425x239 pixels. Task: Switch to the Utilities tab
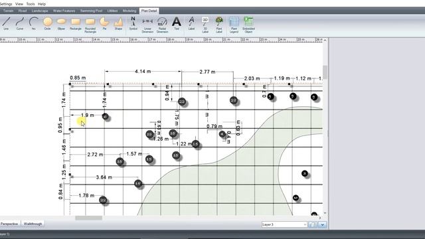coord(112,11)
